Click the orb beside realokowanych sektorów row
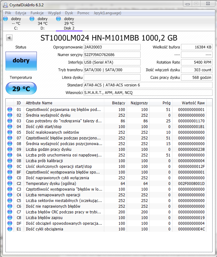The image size is (217, 257). (x=10, y=132)
